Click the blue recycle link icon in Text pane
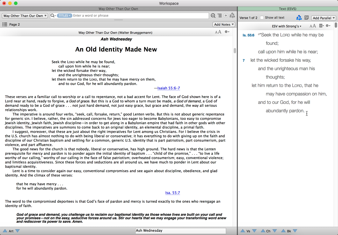 [x=299, y=18]
